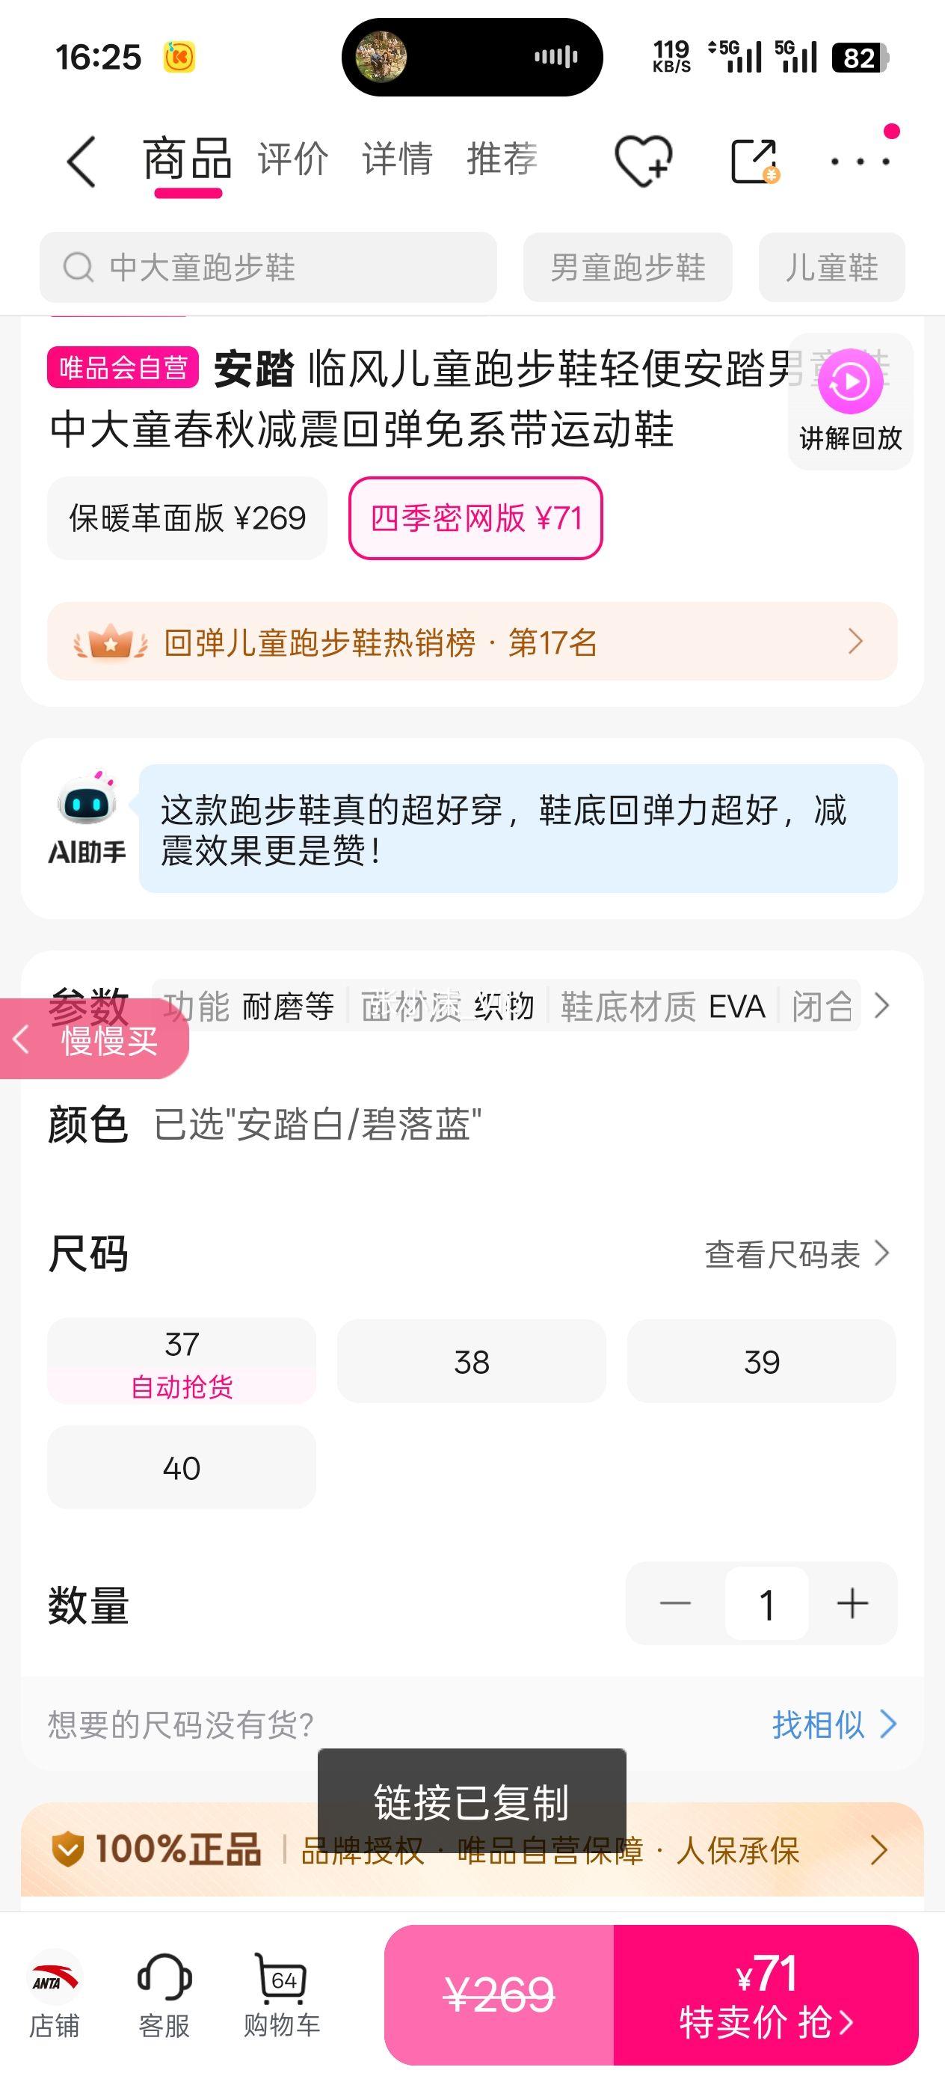
Task: Expand the 热销榜 ranking banner
Action: pyautogui.click(x=472, y=642)
